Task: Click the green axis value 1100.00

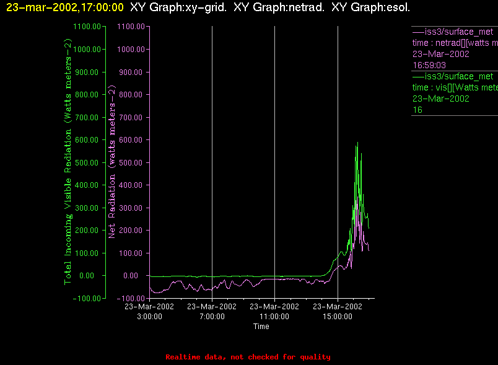Action: click(x=87, y=27)
